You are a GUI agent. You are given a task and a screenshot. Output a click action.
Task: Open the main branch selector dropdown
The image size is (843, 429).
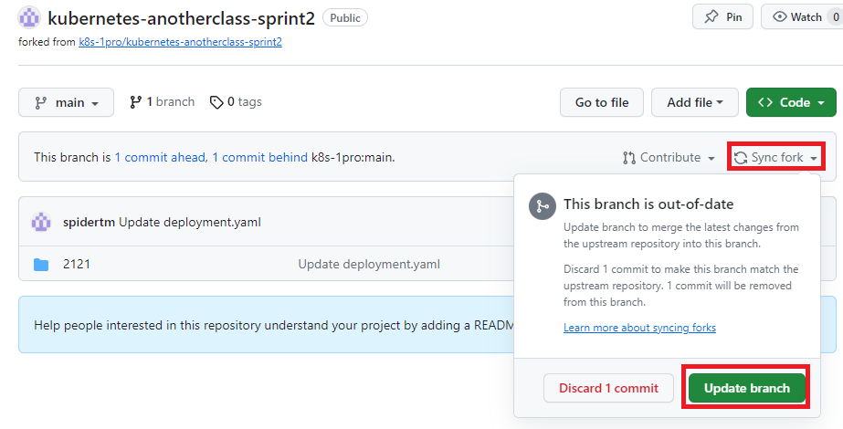[x=66, y=102]
